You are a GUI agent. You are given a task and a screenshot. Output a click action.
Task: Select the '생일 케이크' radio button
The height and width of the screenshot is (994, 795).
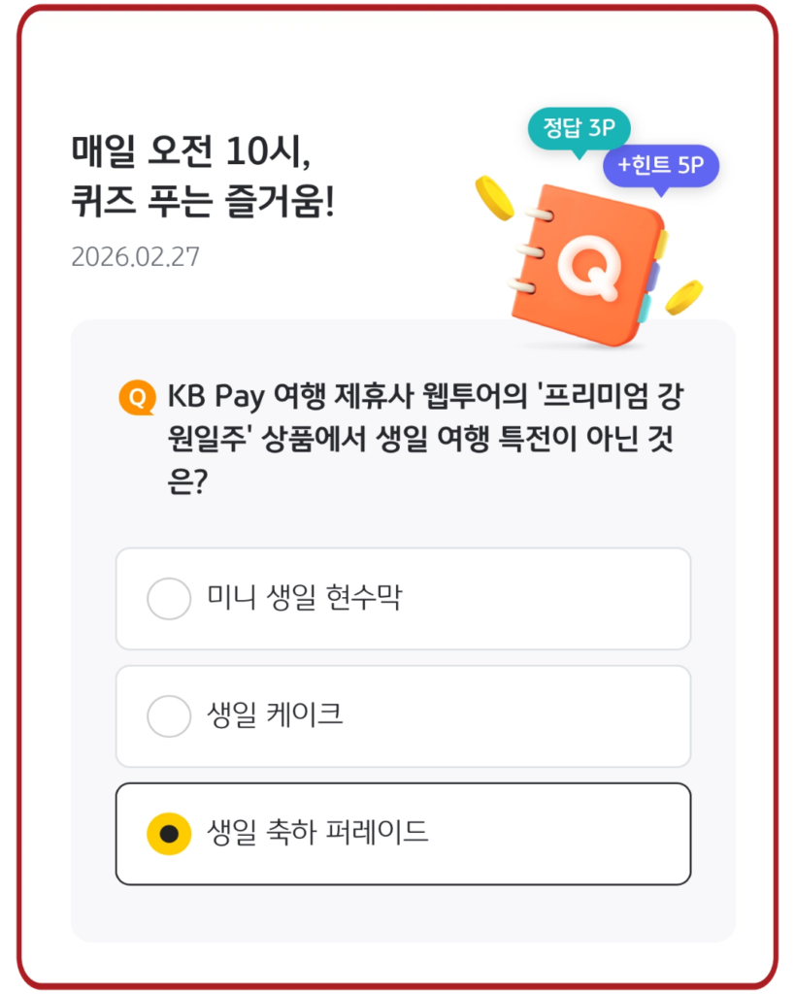pos(169,716)
